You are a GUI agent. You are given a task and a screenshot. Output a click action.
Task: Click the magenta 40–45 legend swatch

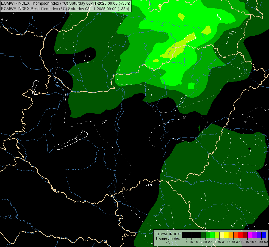pyautogui.click(x=250, y=235)
